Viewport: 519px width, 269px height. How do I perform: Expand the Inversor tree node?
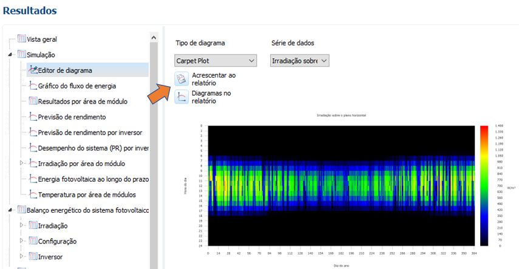[22, 257]
